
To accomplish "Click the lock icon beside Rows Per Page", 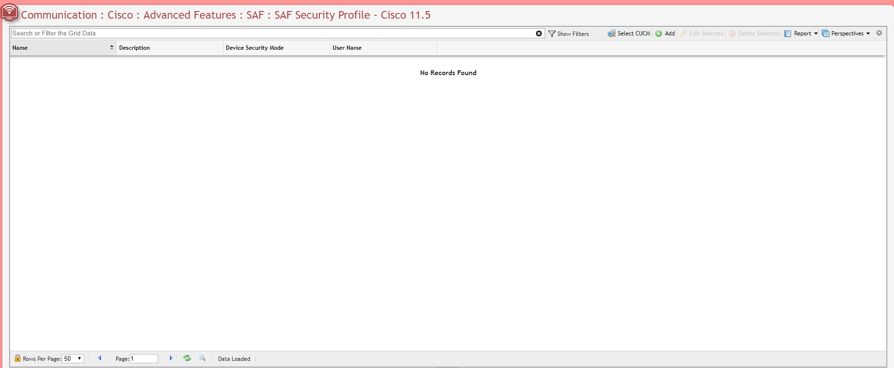I will [x=18, y=358].
